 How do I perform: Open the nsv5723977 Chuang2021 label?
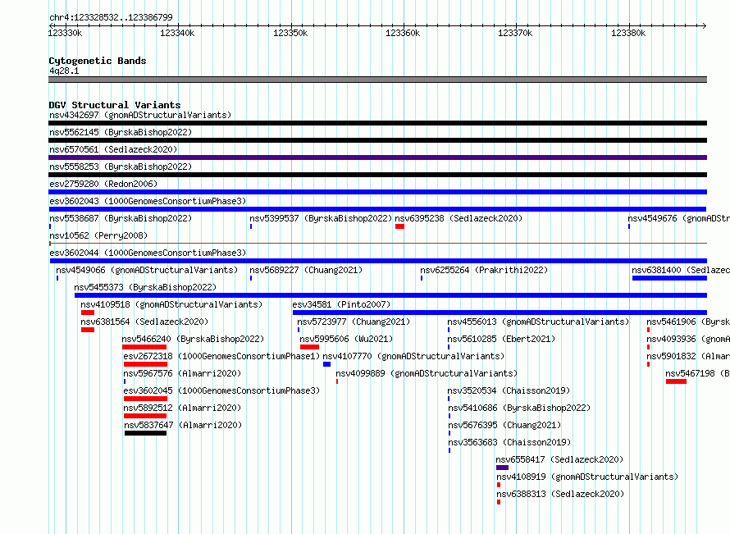tap(354, 322)
